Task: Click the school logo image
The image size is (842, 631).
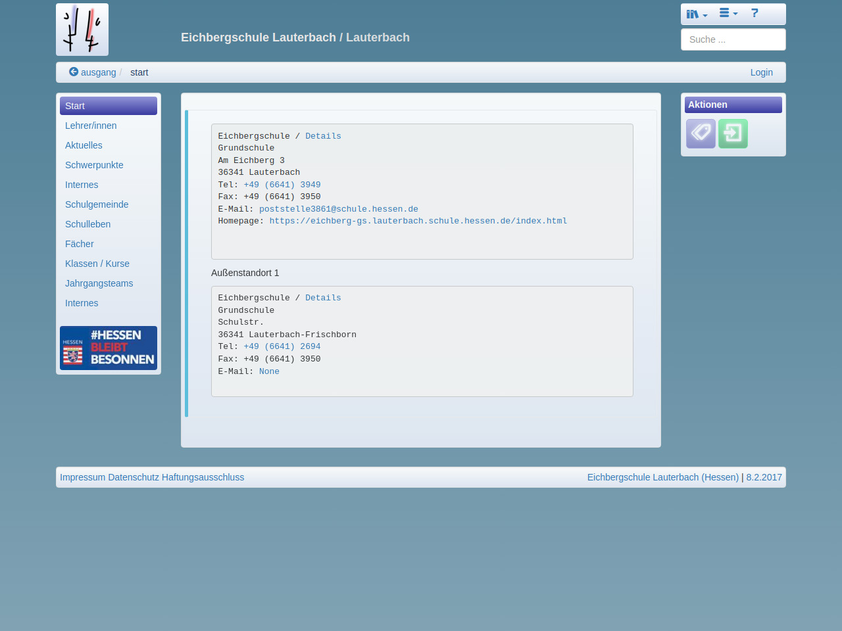Action: pyautogui.click(x=82, y=30)
